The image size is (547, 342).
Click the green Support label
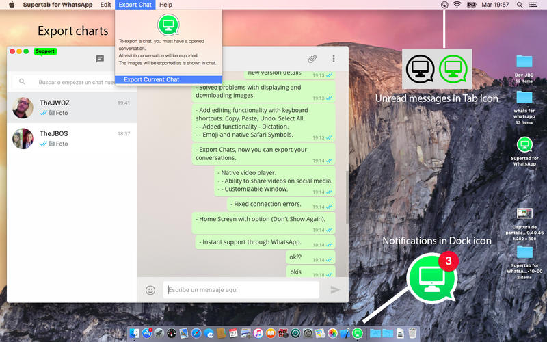45,51
